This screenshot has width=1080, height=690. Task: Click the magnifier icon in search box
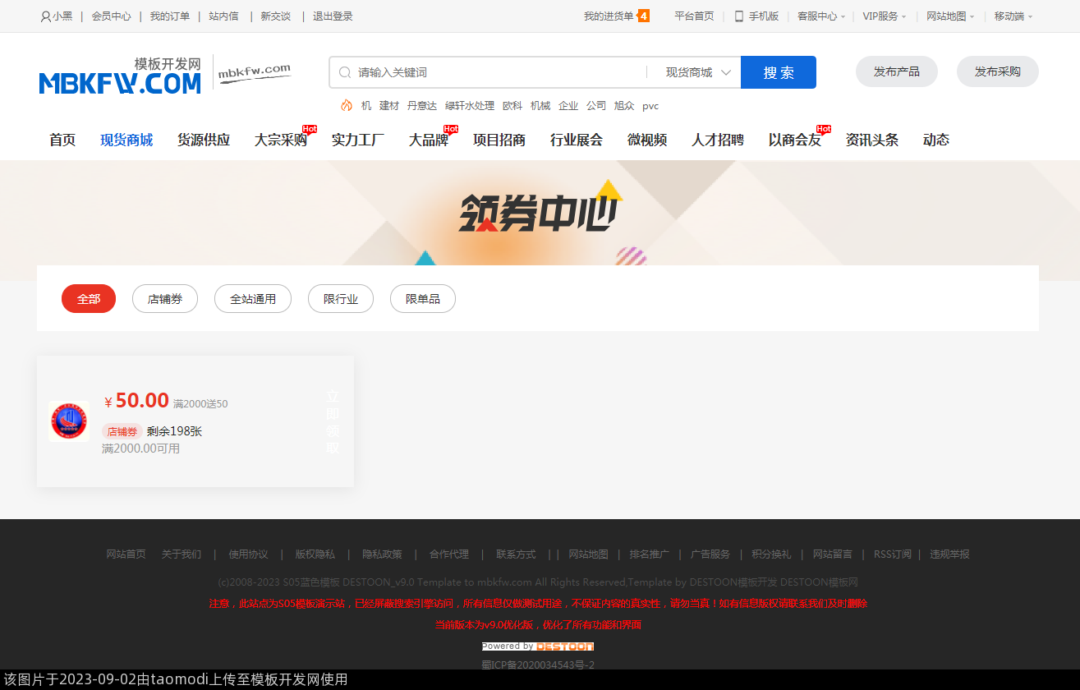pos(345,72)
